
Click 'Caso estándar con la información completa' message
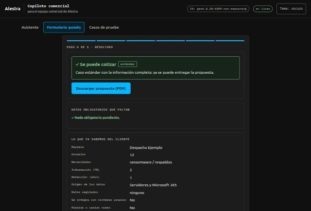click(145, 72)
